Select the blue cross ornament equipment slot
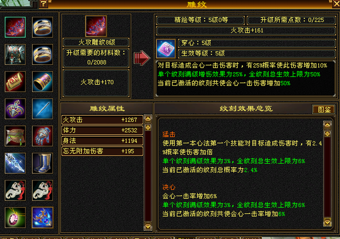Screen dimensions: 340x239 click(x=42, y=217)
